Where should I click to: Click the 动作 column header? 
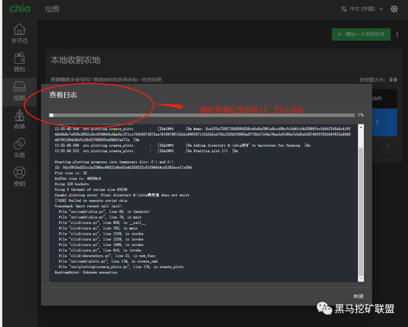tap(377, 98)
